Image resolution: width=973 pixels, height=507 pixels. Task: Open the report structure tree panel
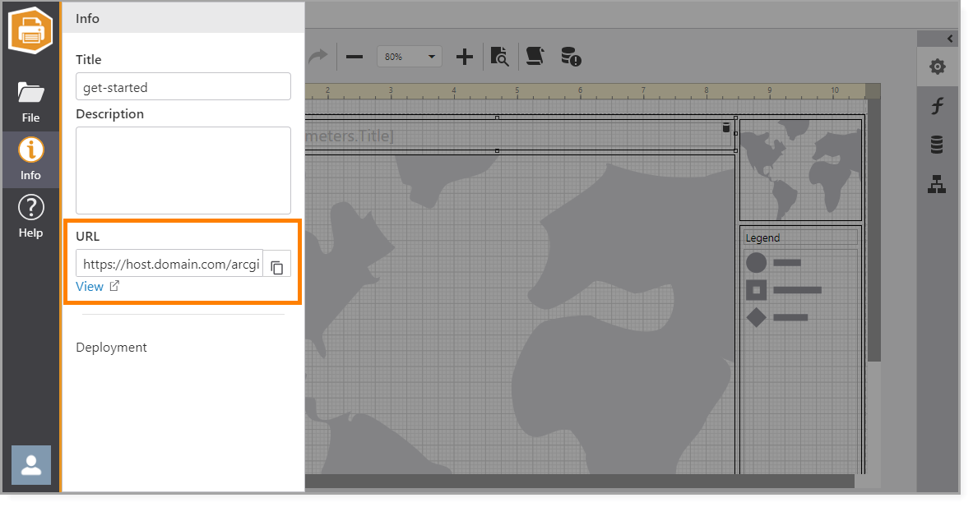point(937,185)
